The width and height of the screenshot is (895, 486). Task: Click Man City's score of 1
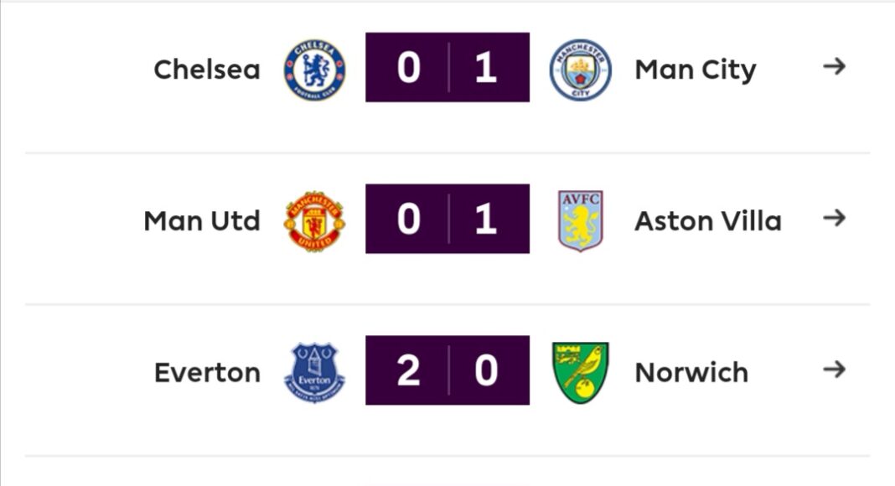(486, 68)
